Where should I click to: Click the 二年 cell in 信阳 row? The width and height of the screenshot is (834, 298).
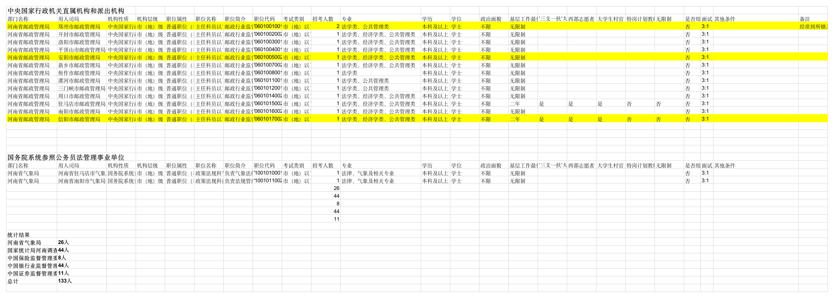point(523,119)
